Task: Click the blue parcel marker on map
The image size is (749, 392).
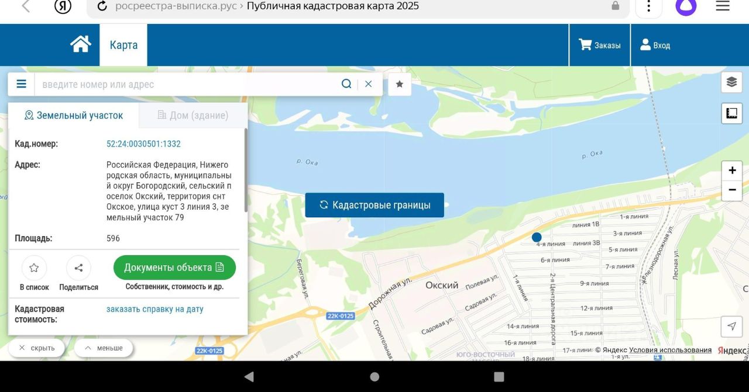Action: [x=537, y=237]
